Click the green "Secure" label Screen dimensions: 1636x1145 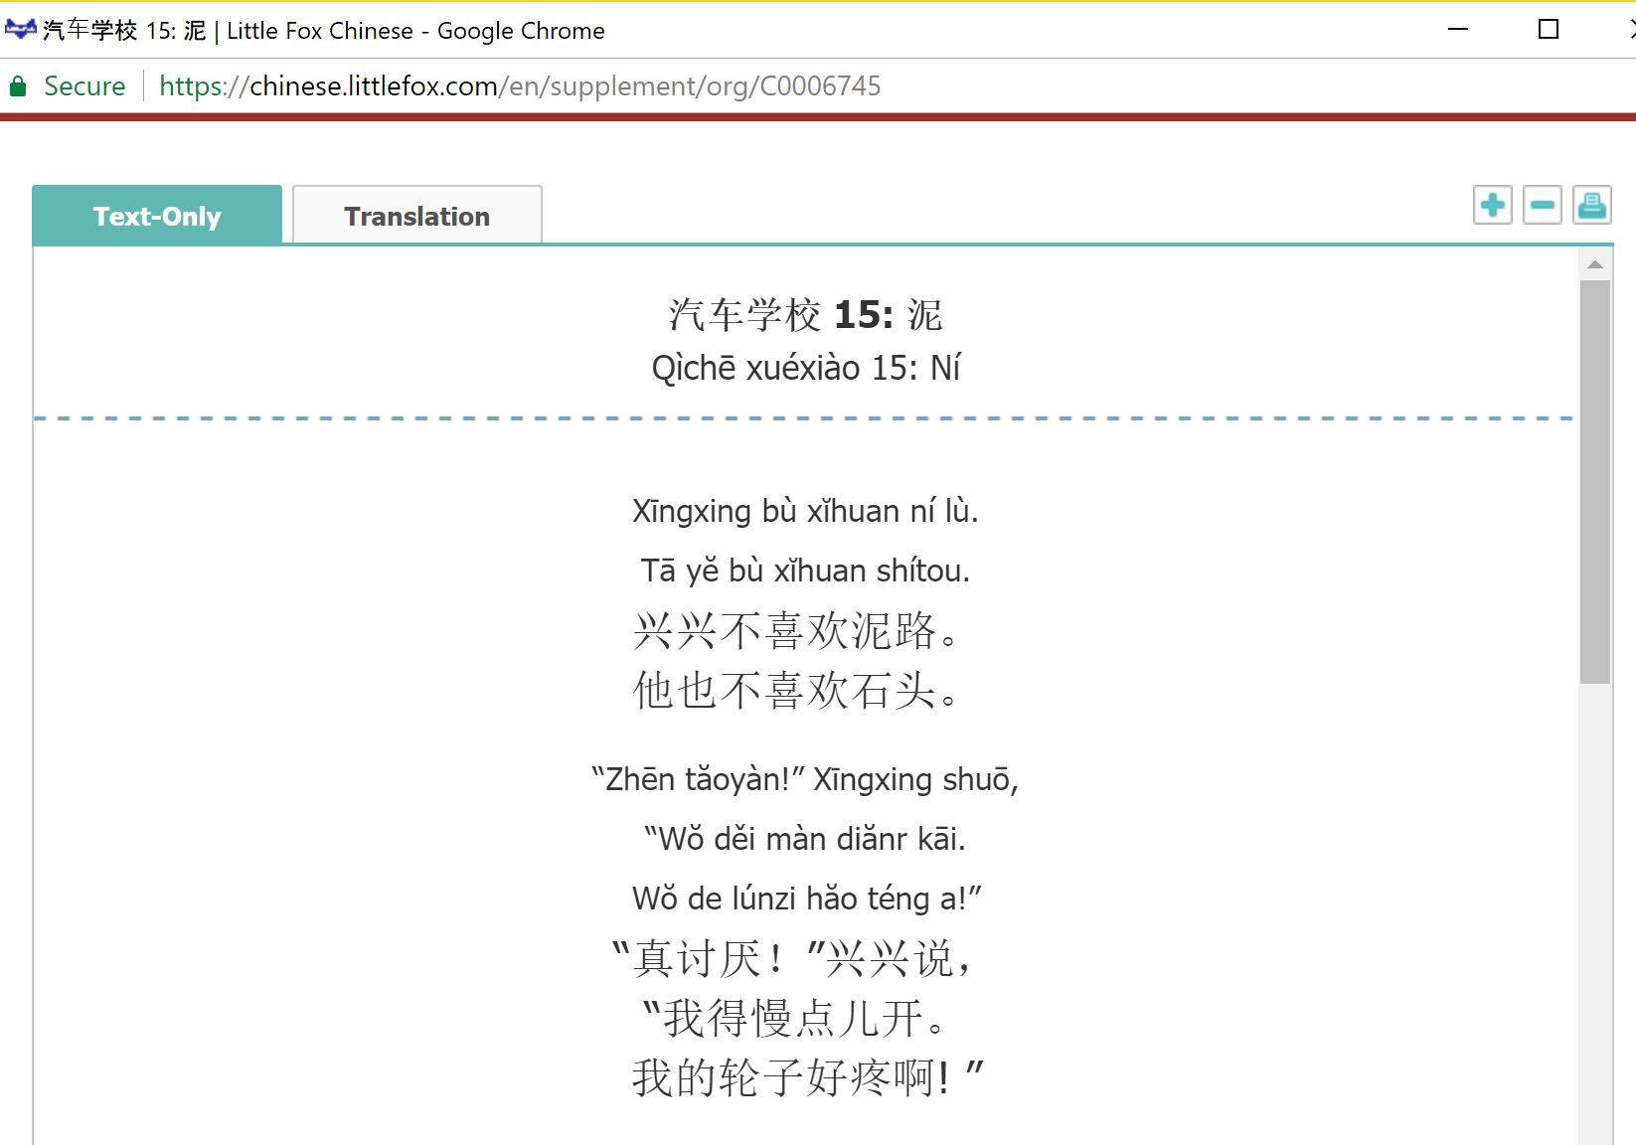point(84,86)
